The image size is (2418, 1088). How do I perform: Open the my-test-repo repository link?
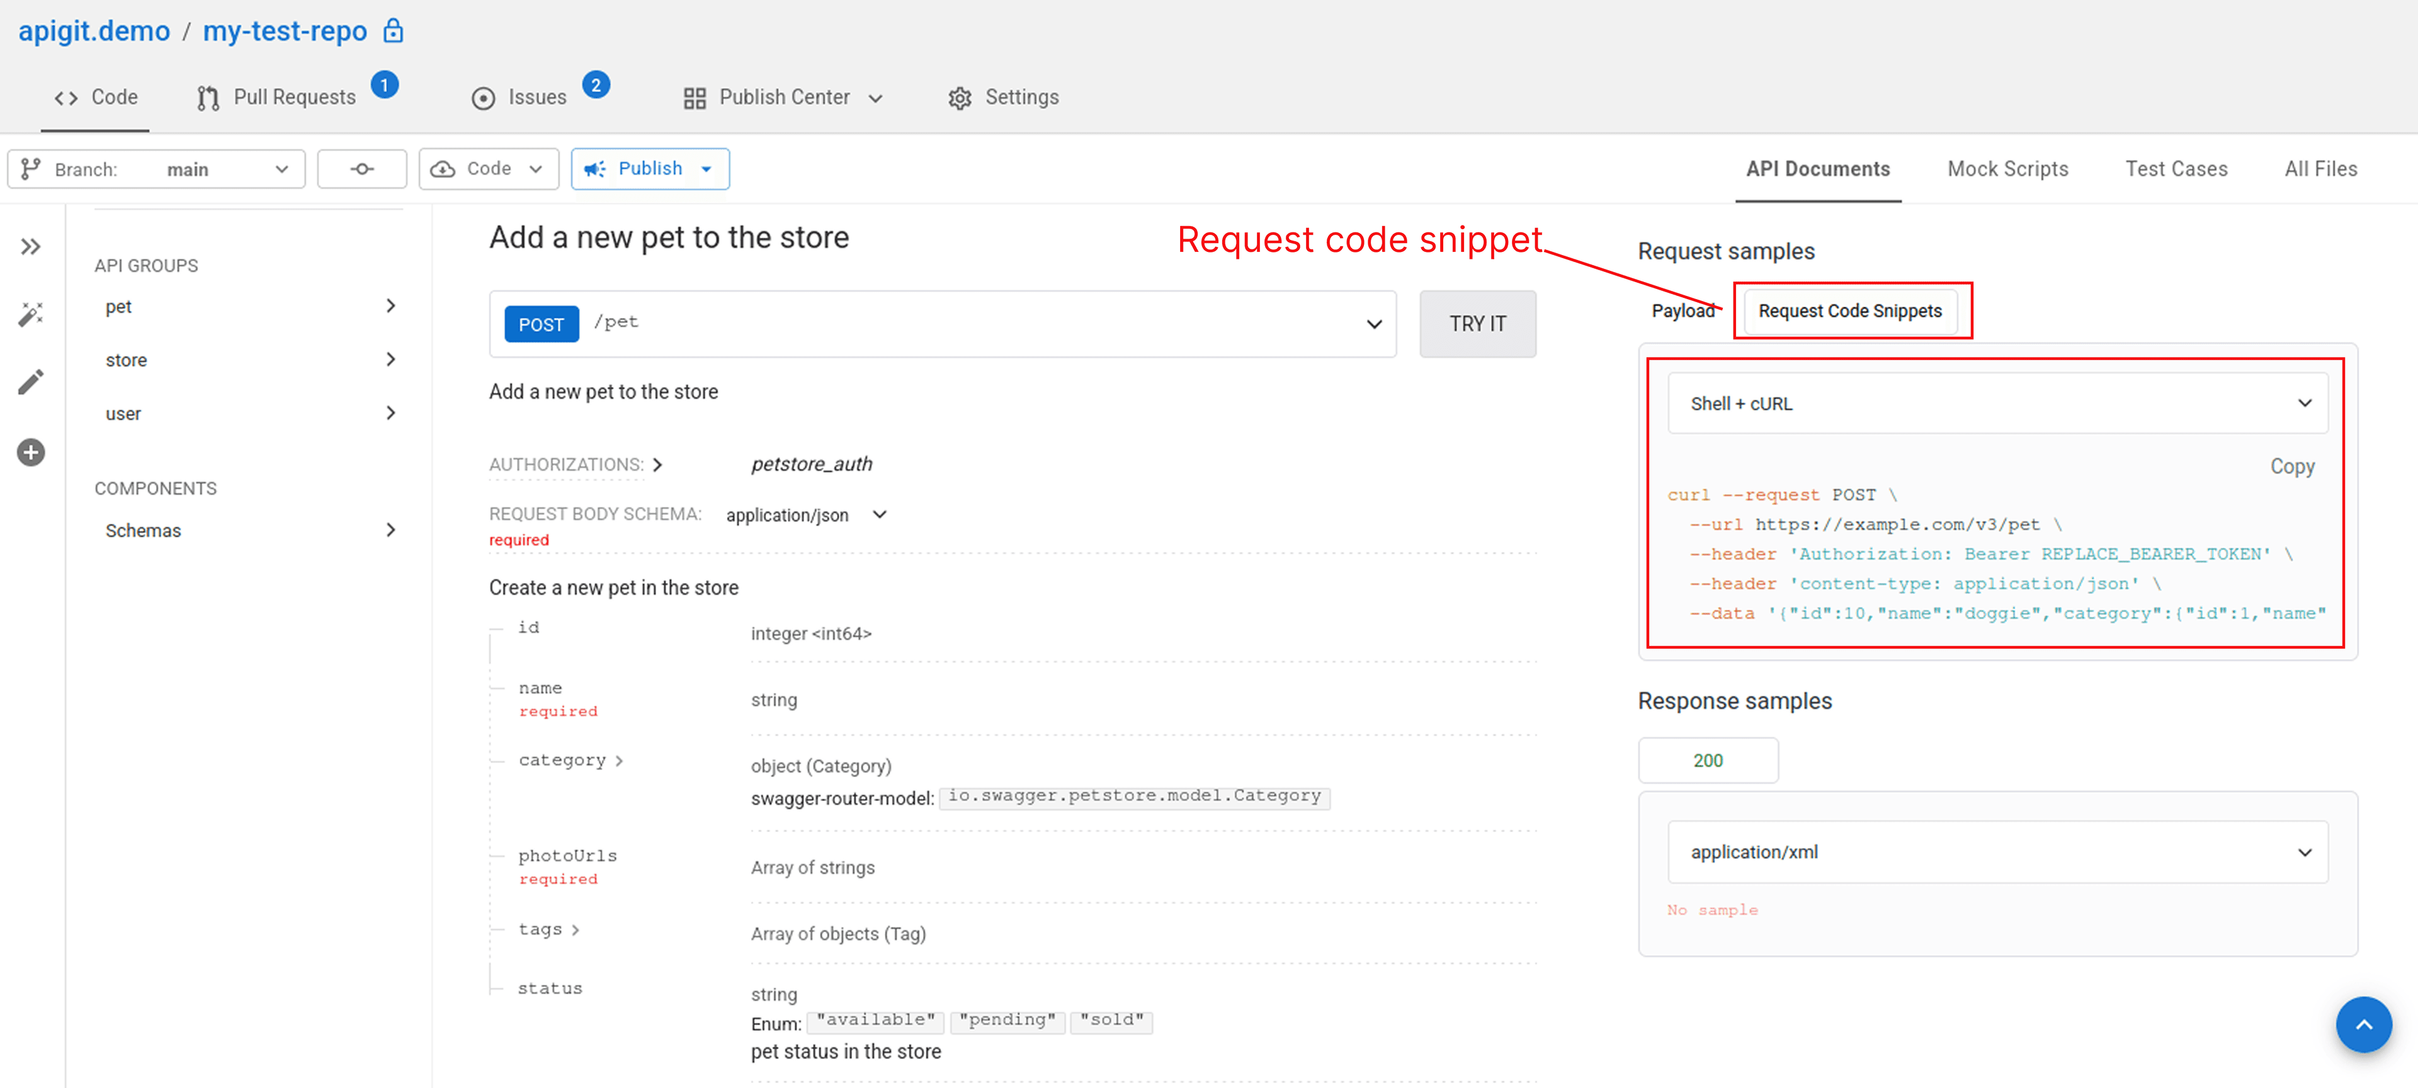coord(285,31)
